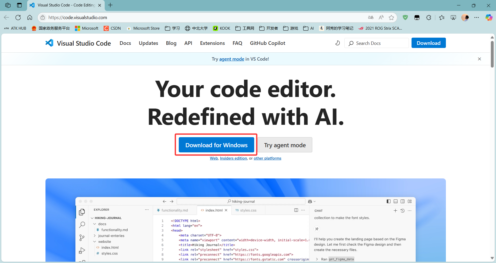
Task: Click the blue Download button in header
Action: pyautogui.click(x=429, y=43)
